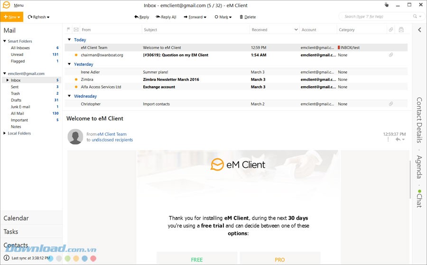
Task: Open the Notes folder
Action: tap(16, 126)
